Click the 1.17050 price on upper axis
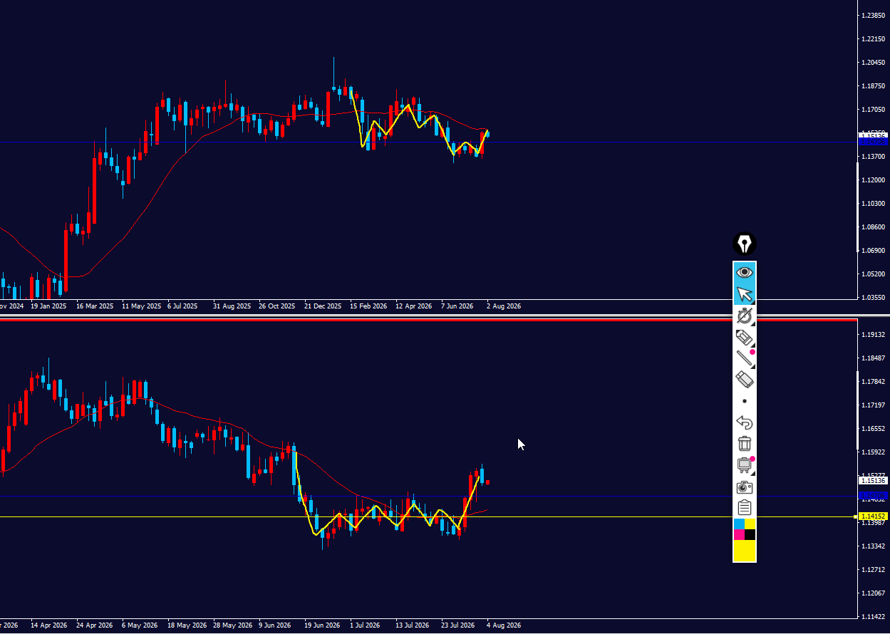The image size is (890, 634). pos(873,110)
